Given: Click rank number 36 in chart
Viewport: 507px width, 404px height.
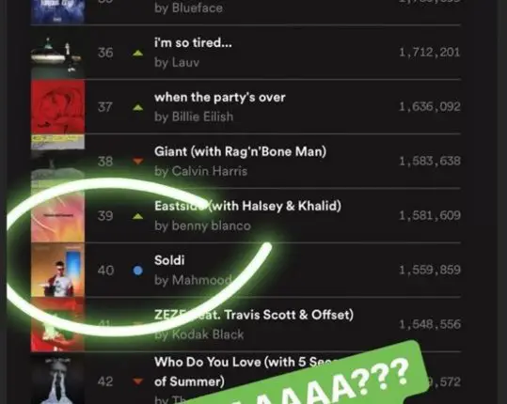Looking at the screenshot, I should coord(105,53).
